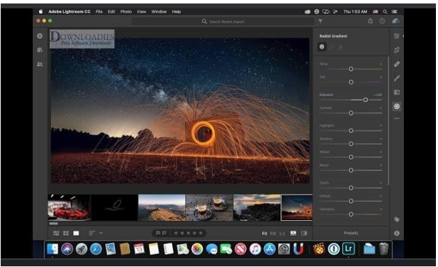Click the Lightroom Lr dock icon

[x=348, y=248]
